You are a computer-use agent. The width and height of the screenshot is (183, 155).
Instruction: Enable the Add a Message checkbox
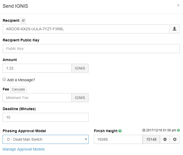(x=4, y=80)
